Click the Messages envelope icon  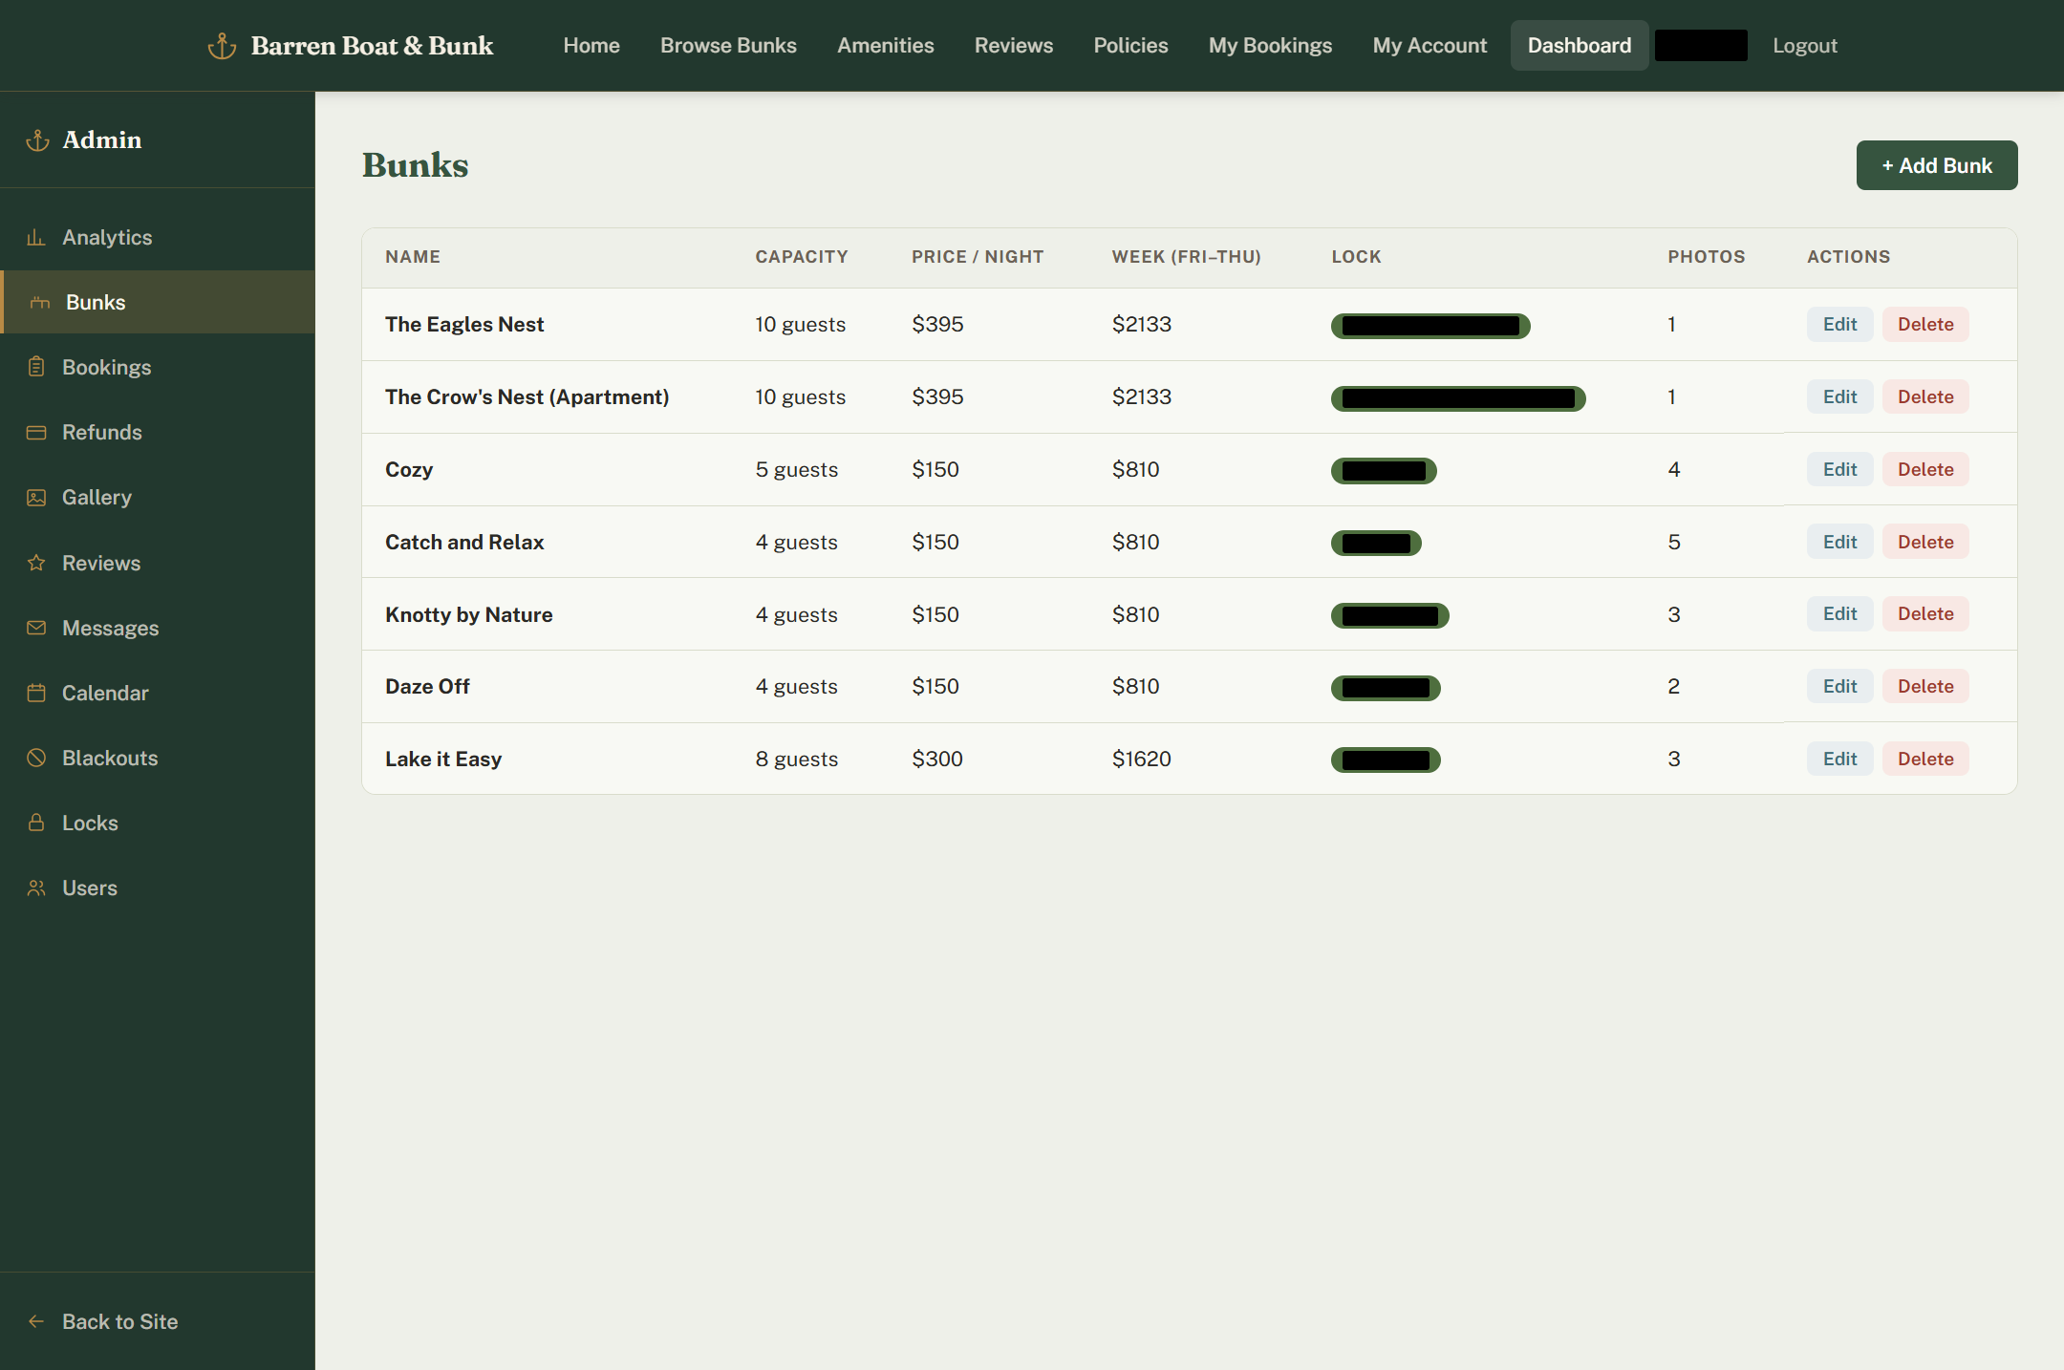coord(36,628)
